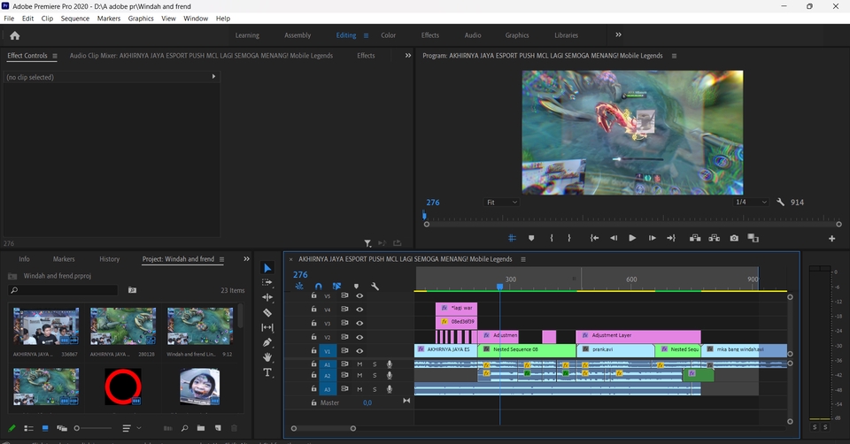The width and height of the screenshot is (850, 444).
Task: Open the Markers menu
Action: 108,19
